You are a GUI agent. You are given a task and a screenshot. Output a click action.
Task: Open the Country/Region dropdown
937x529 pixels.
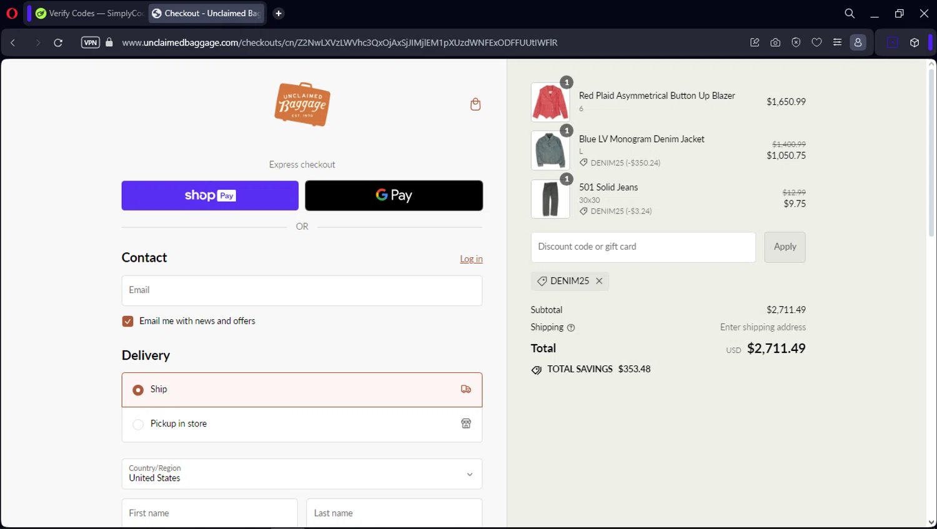click(x=302, y=474)
